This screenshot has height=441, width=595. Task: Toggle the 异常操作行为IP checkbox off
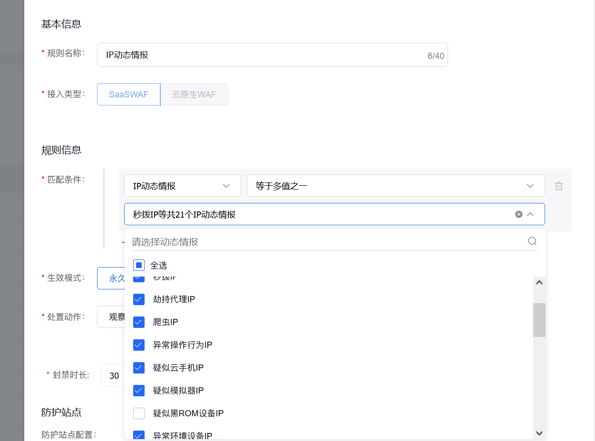click(x=139, y=345)
